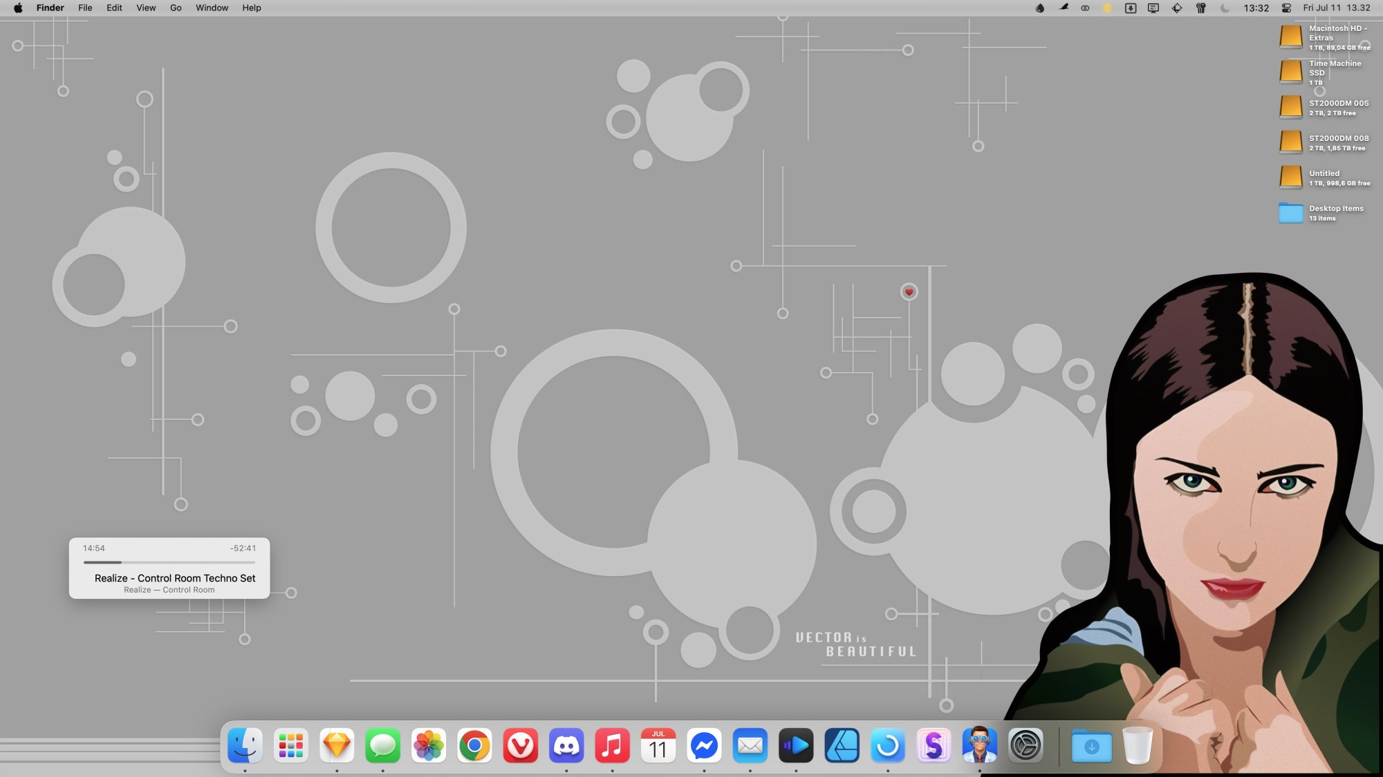The width and height of the screenshot is (1383, 777).
Task: Open Sketch from the Dock
Action: pos(337,746)
